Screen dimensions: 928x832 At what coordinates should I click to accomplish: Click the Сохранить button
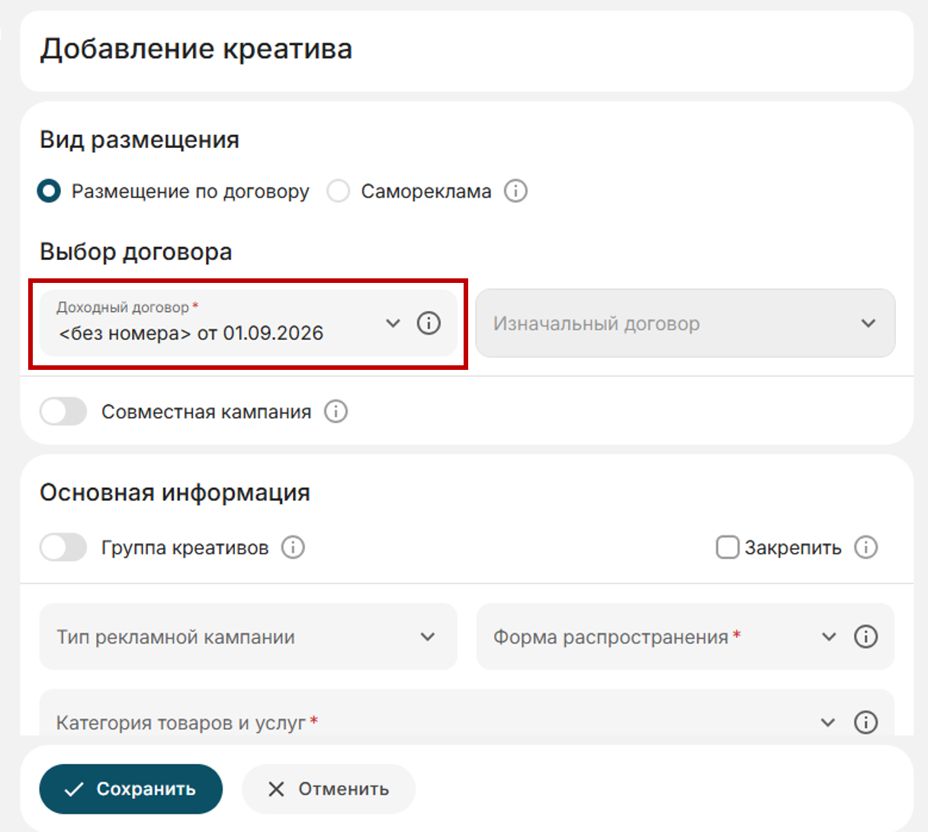tap(131, 789)
